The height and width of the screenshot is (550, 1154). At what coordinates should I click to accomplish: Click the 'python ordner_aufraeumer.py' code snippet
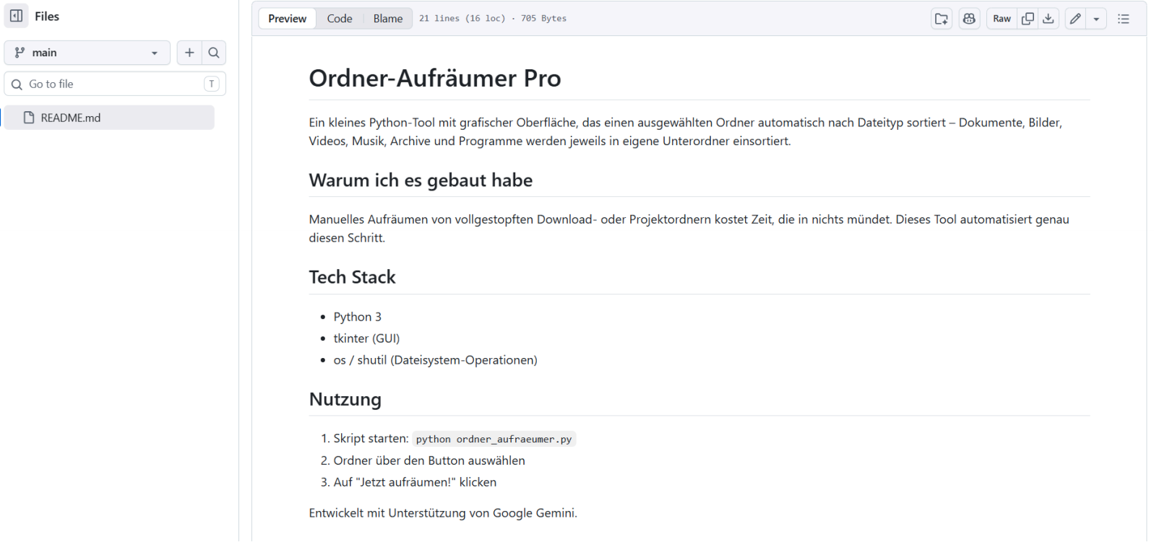[494, 439]
